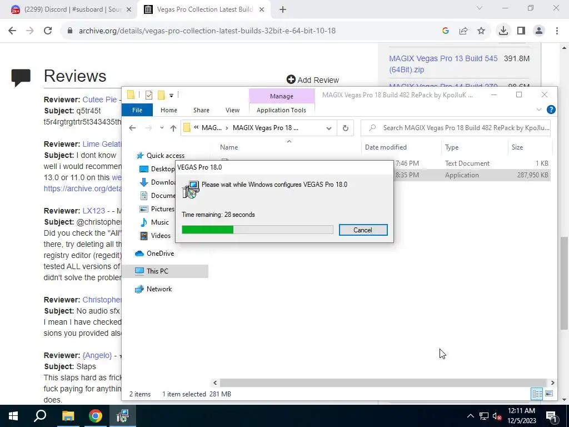The image size is (569, 427).
Task: Select the Text Document file row
Action: click(x=472, y=163)
